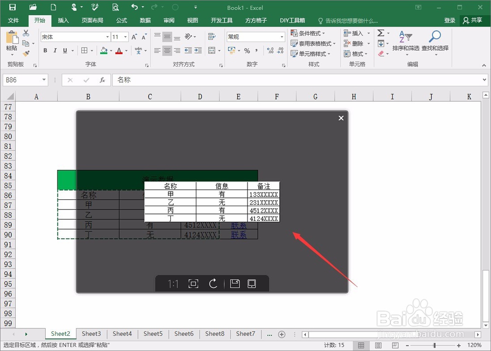491x351 pixels.
Task: Click the Paste clipboard icon
Action: [x=12, y=37]
